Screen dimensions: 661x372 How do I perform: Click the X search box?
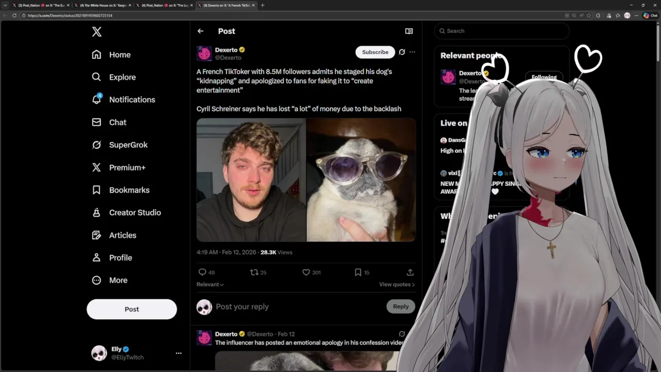pyautogui.click(x=501, y=31)
